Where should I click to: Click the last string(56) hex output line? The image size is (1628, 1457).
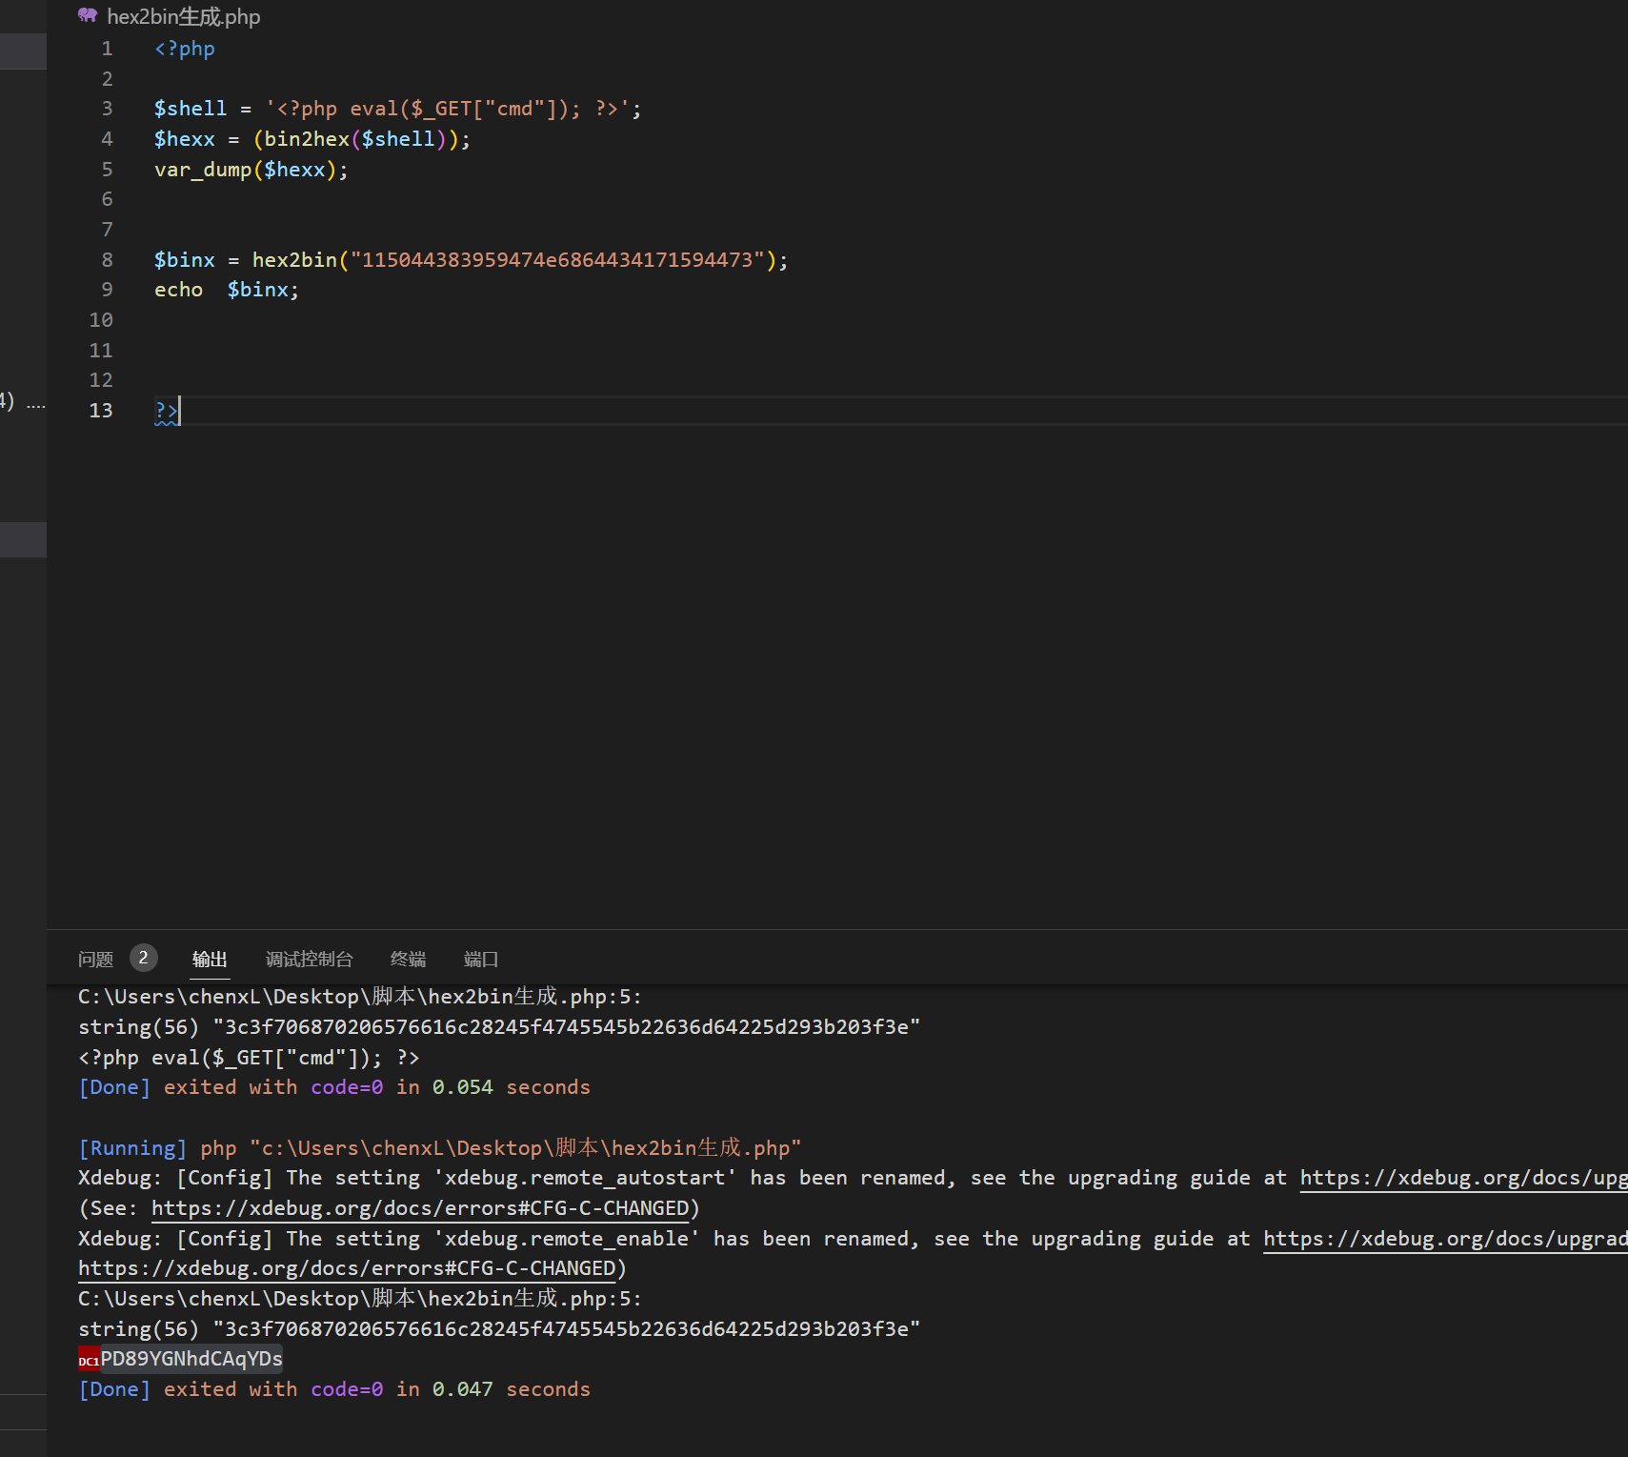[x=499, y=1329]
